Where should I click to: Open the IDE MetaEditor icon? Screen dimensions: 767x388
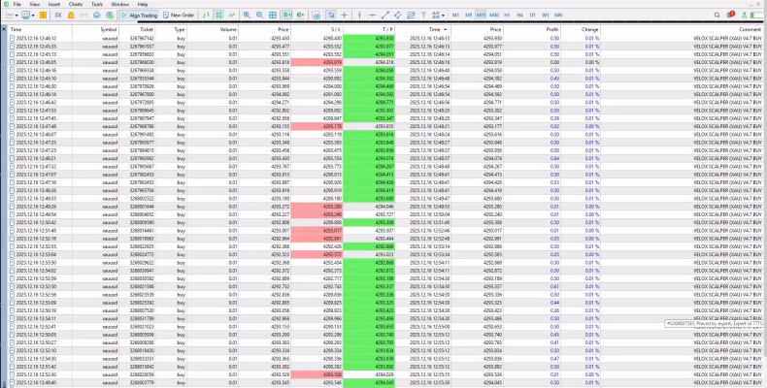point(58,16)
